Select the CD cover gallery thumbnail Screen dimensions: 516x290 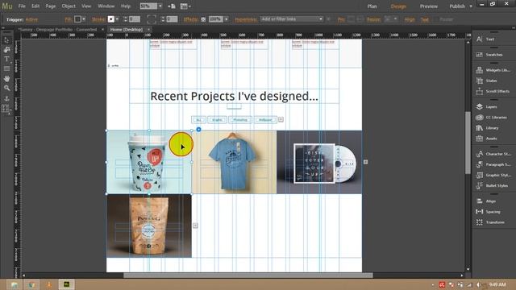319,162
